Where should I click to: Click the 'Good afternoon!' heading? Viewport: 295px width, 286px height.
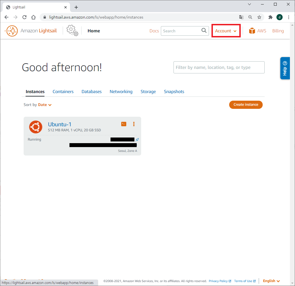(62, 67)
